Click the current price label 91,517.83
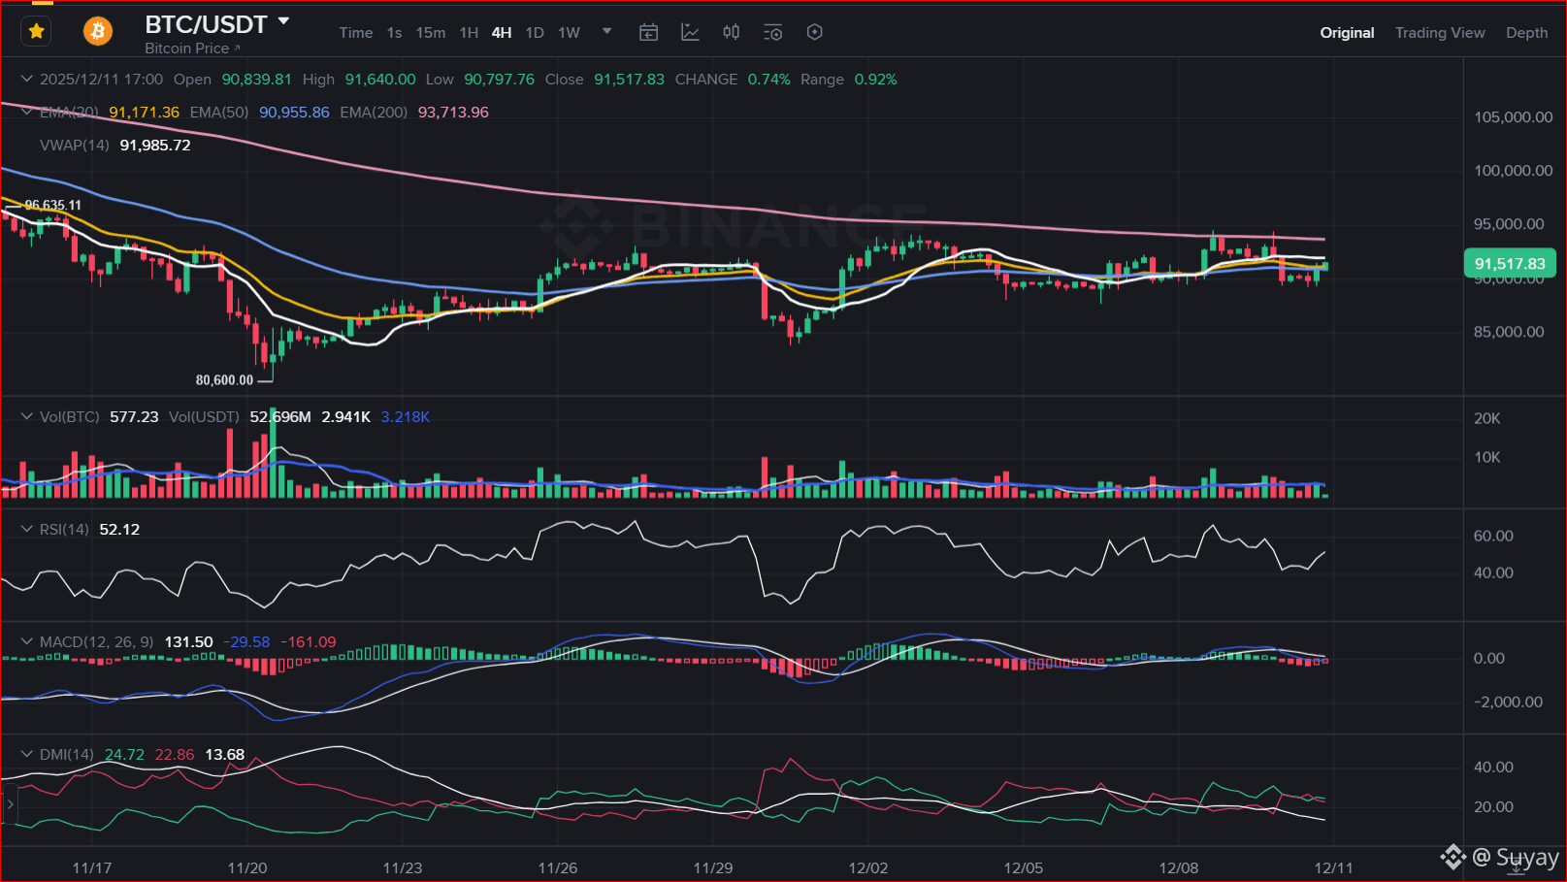 (1509, 264)
